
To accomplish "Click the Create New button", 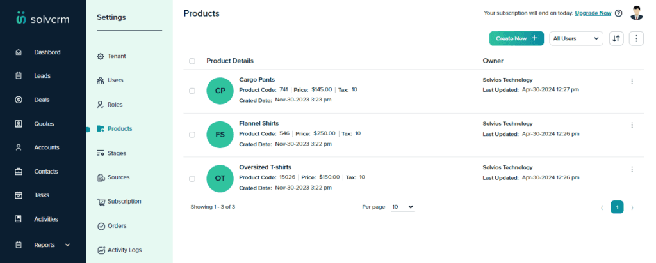I will coord(517,38).
